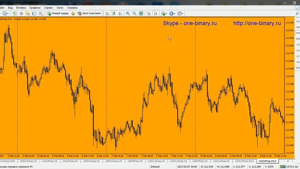This screenshot has width=300, height=169.
Task: Switch to the M30 chart tab
Action: point(7,161)
